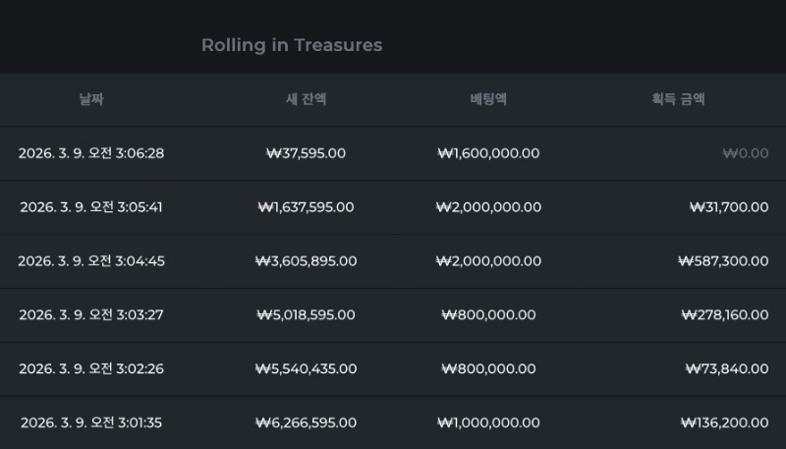Viewport: 786px width, 449px height.
Task: Click the greyed ₩0.00 win amount
Action: [745, 153]
